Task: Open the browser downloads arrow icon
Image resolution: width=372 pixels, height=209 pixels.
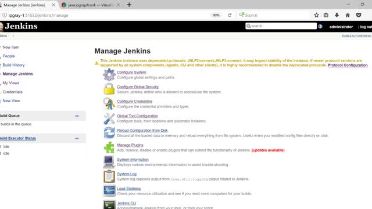Action: click(337, 15)
